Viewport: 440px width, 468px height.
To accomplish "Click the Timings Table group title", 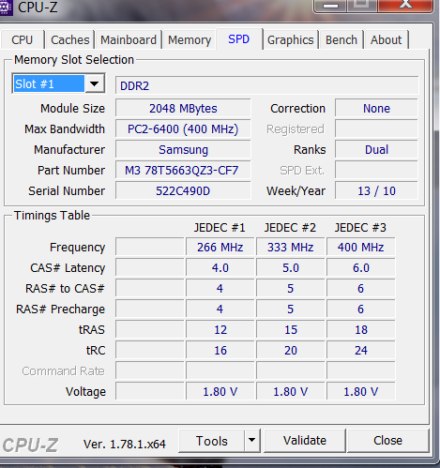I will point(52,216).
